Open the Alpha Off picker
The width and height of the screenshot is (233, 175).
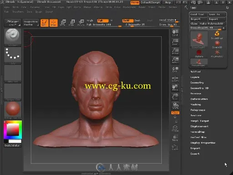(x=13, y=74)
